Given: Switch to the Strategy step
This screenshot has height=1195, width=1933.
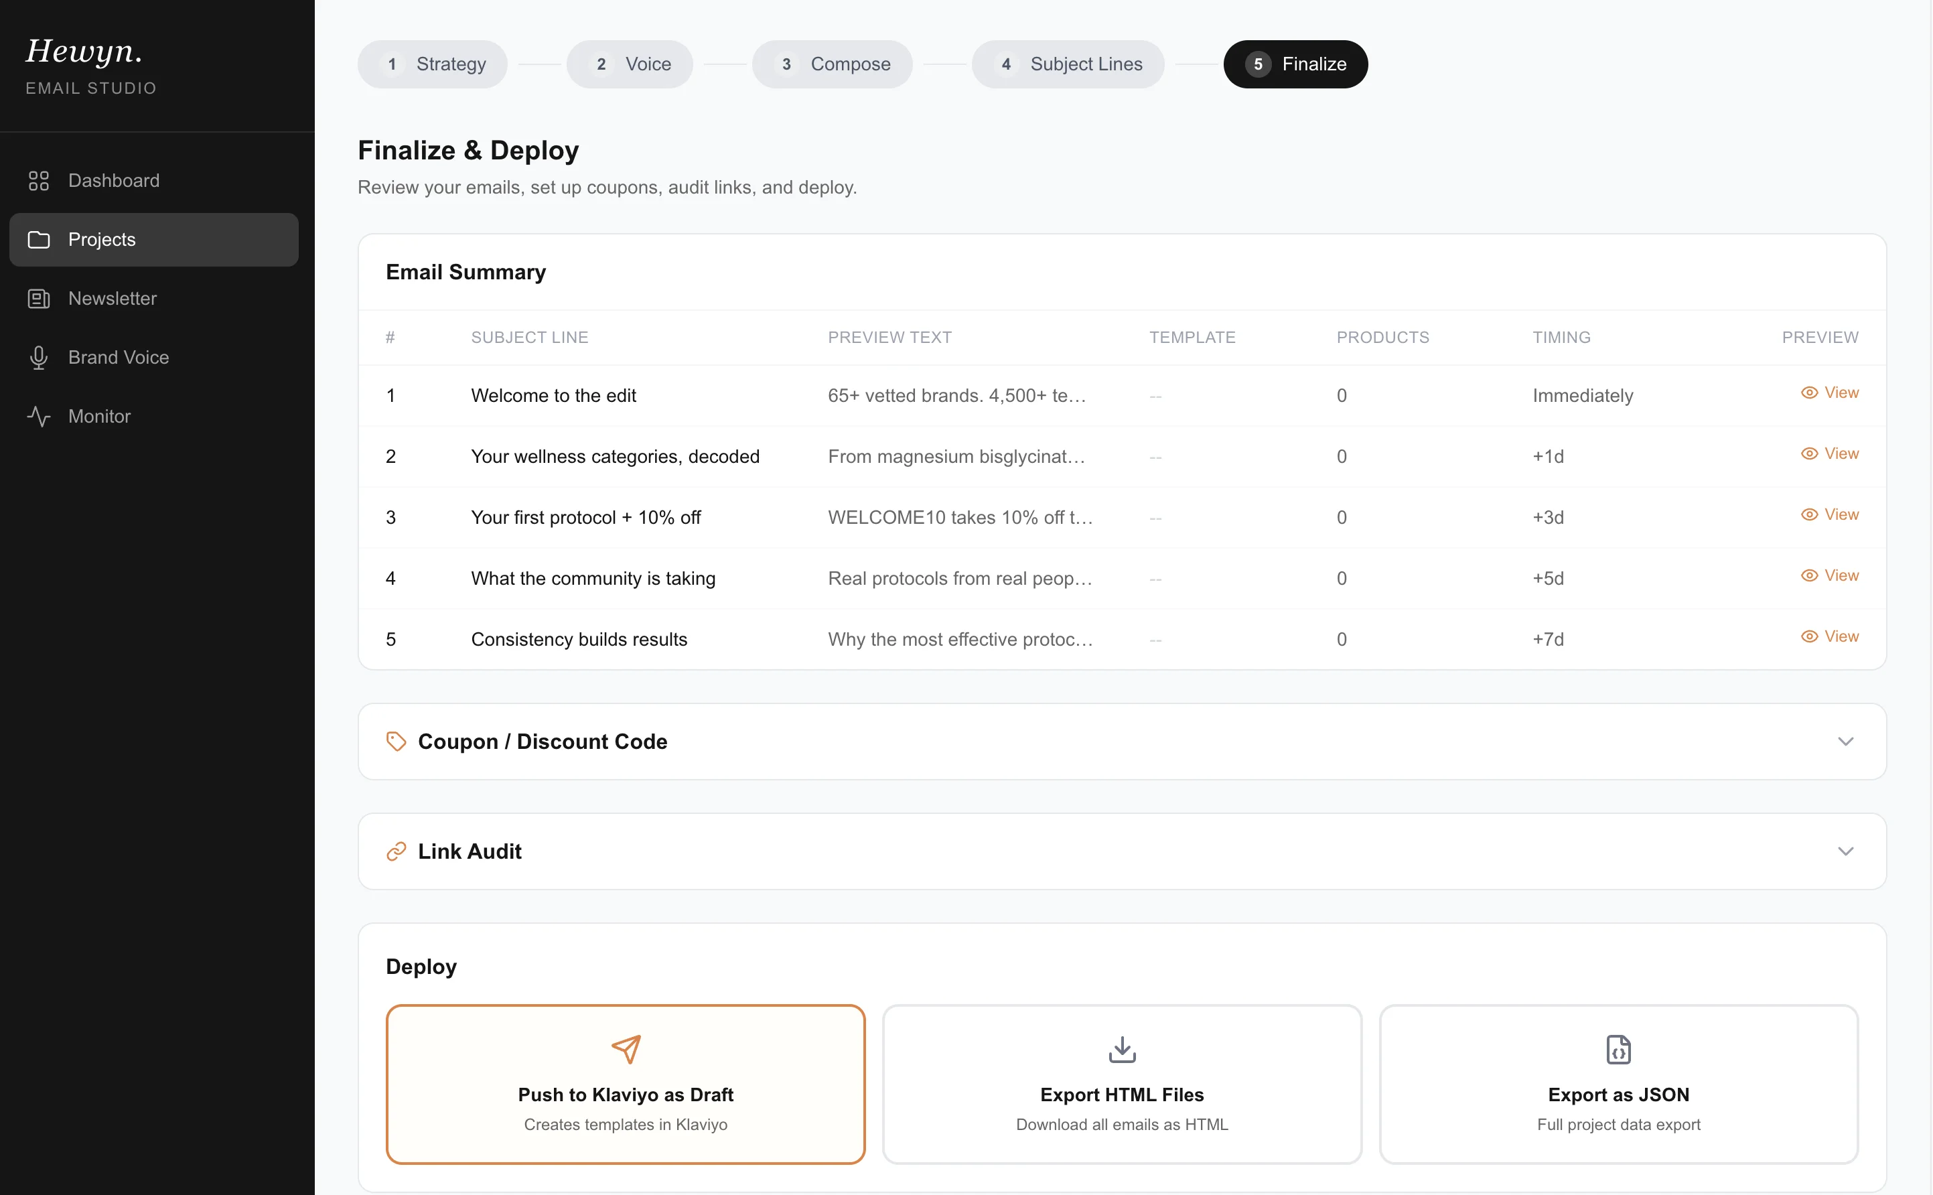Looking at the screenshot, I should (x=432, y=64).
